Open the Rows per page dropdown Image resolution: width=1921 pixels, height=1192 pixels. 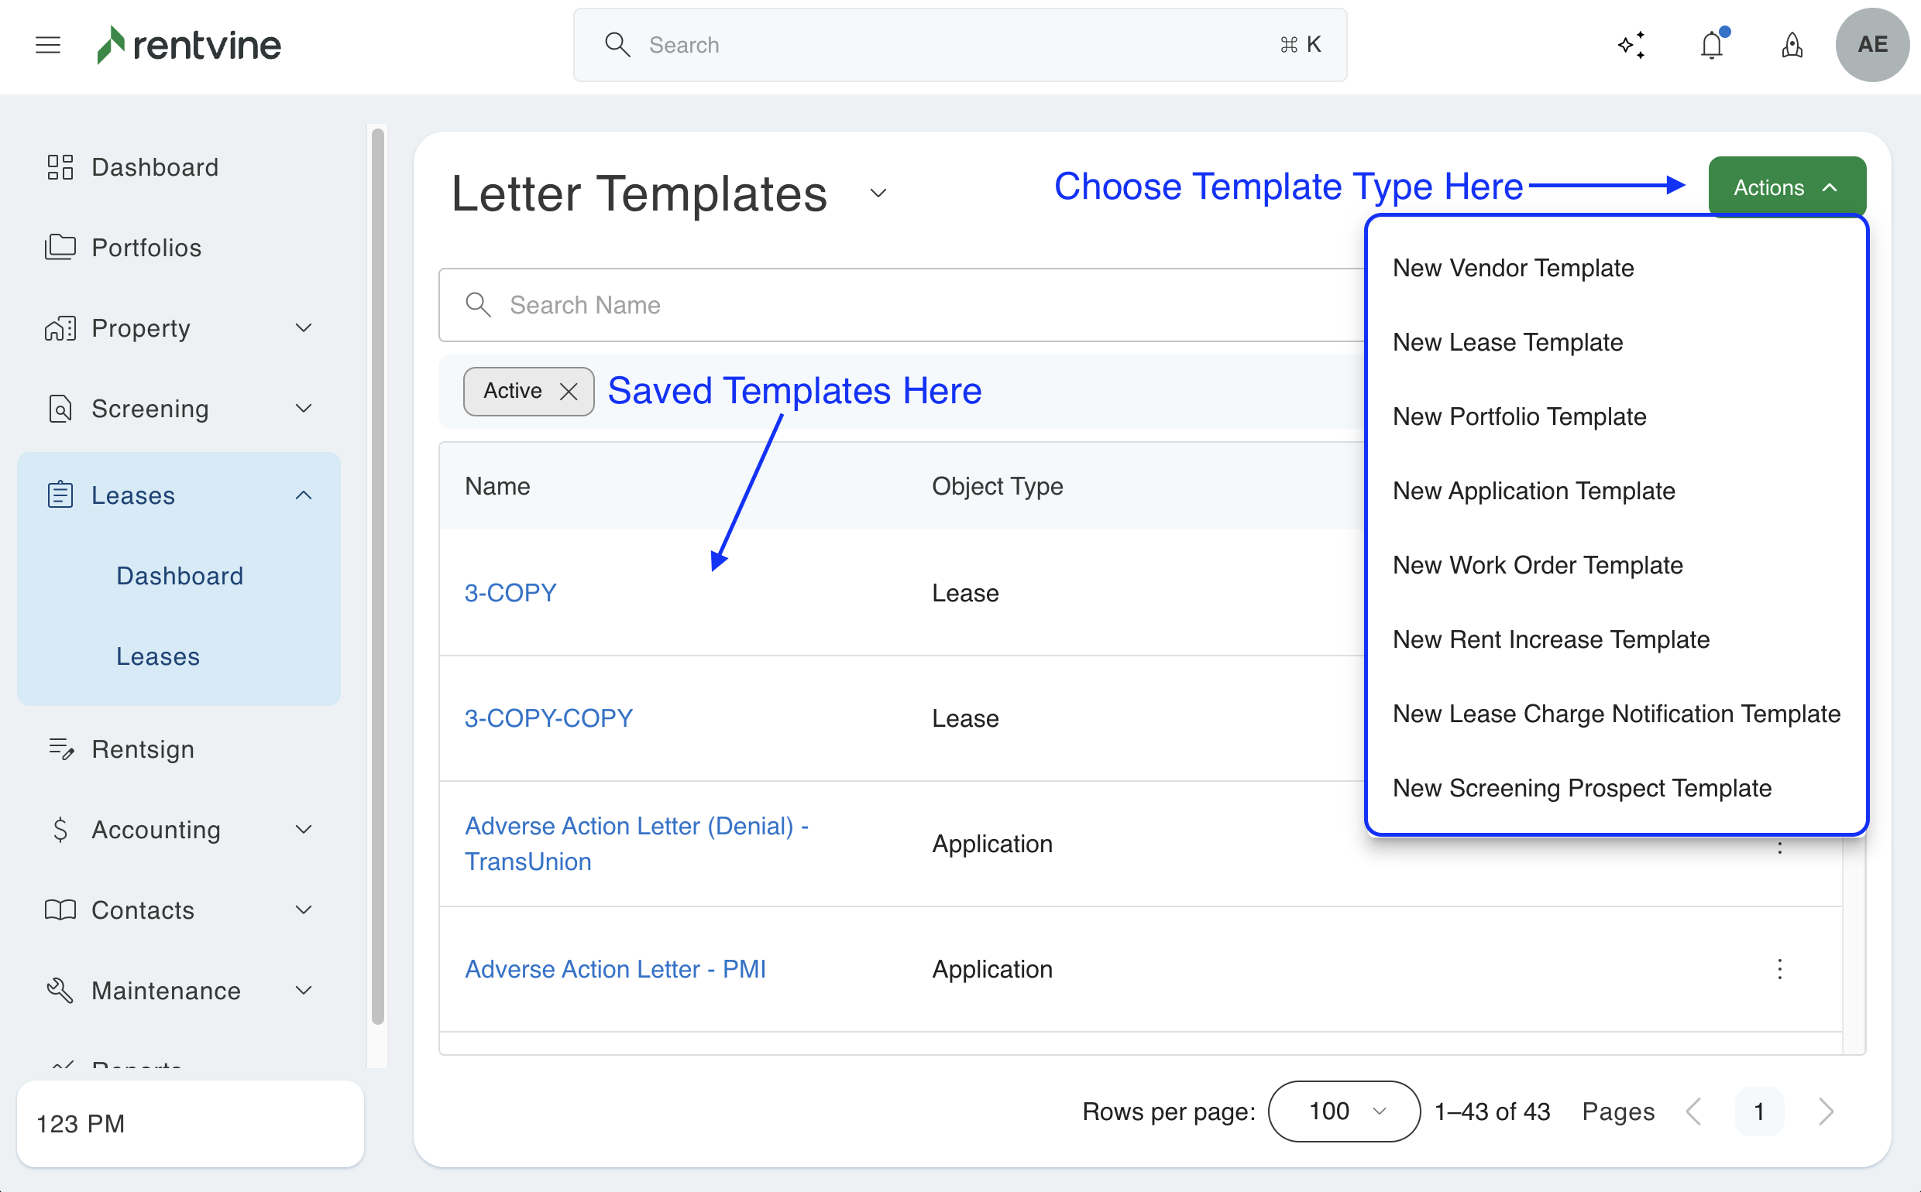click(1343, 1112)
